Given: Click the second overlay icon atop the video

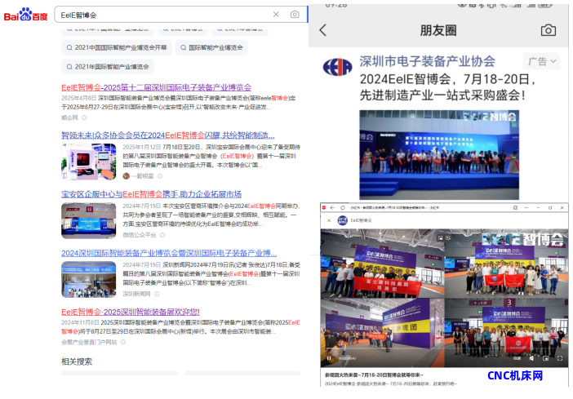Looking at the screenshot, I should [448, 237].
